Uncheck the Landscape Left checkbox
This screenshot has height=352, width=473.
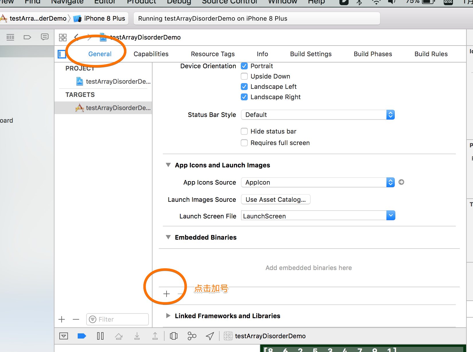(244, 87)
